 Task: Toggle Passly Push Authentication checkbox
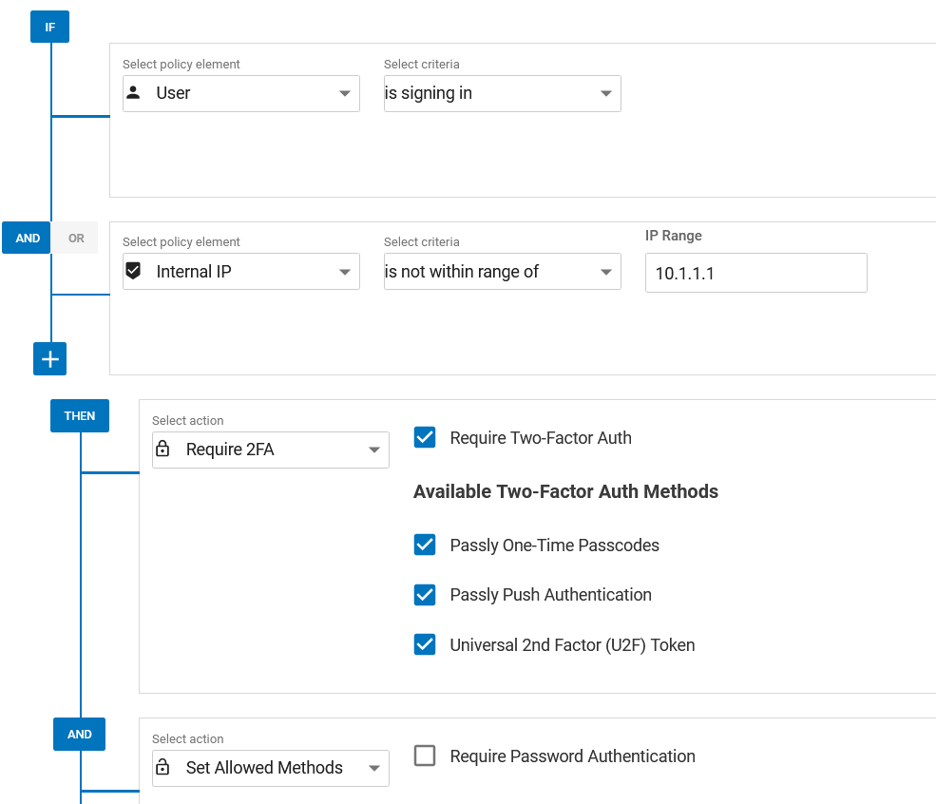tap(425, 595)
